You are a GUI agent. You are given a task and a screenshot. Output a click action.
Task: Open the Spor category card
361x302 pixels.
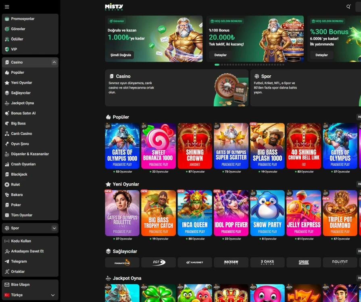[306, 88]
